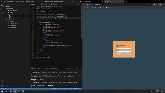Click the browser Reload icon
165x93 pixels.
(90, 5)
